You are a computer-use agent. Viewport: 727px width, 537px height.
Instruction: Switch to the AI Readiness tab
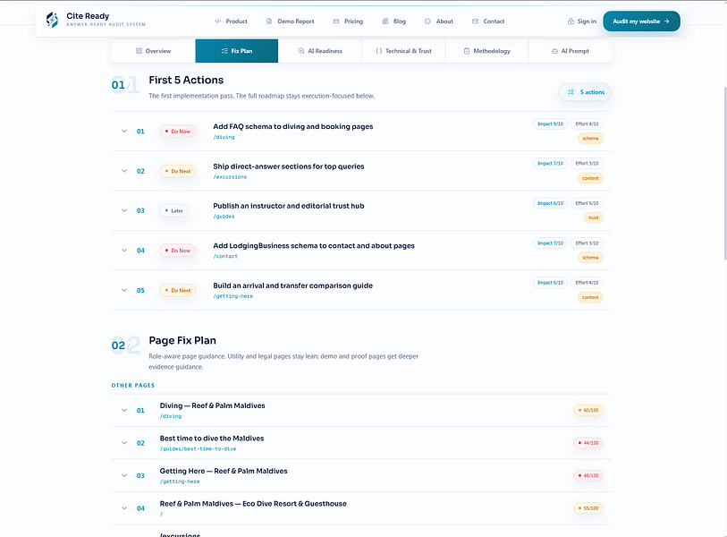pyautogui.click(x=320, y=51)
